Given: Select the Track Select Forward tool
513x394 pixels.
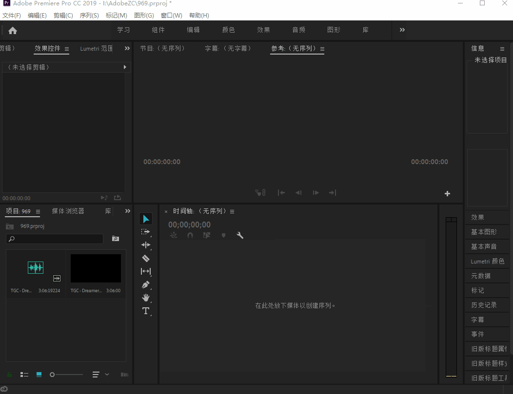Looking at the screenshot, I should [x=145, y=232].
